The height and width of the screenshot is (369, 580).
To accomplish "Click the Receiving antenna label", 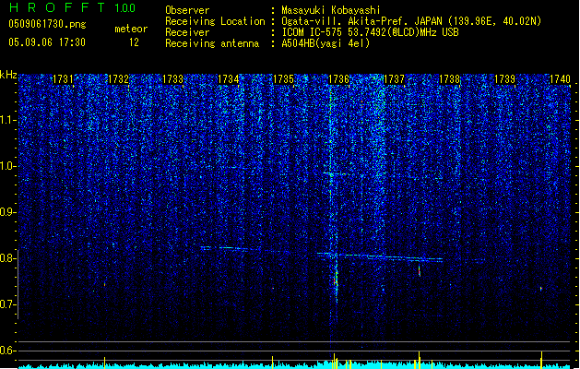I will 212,43.
